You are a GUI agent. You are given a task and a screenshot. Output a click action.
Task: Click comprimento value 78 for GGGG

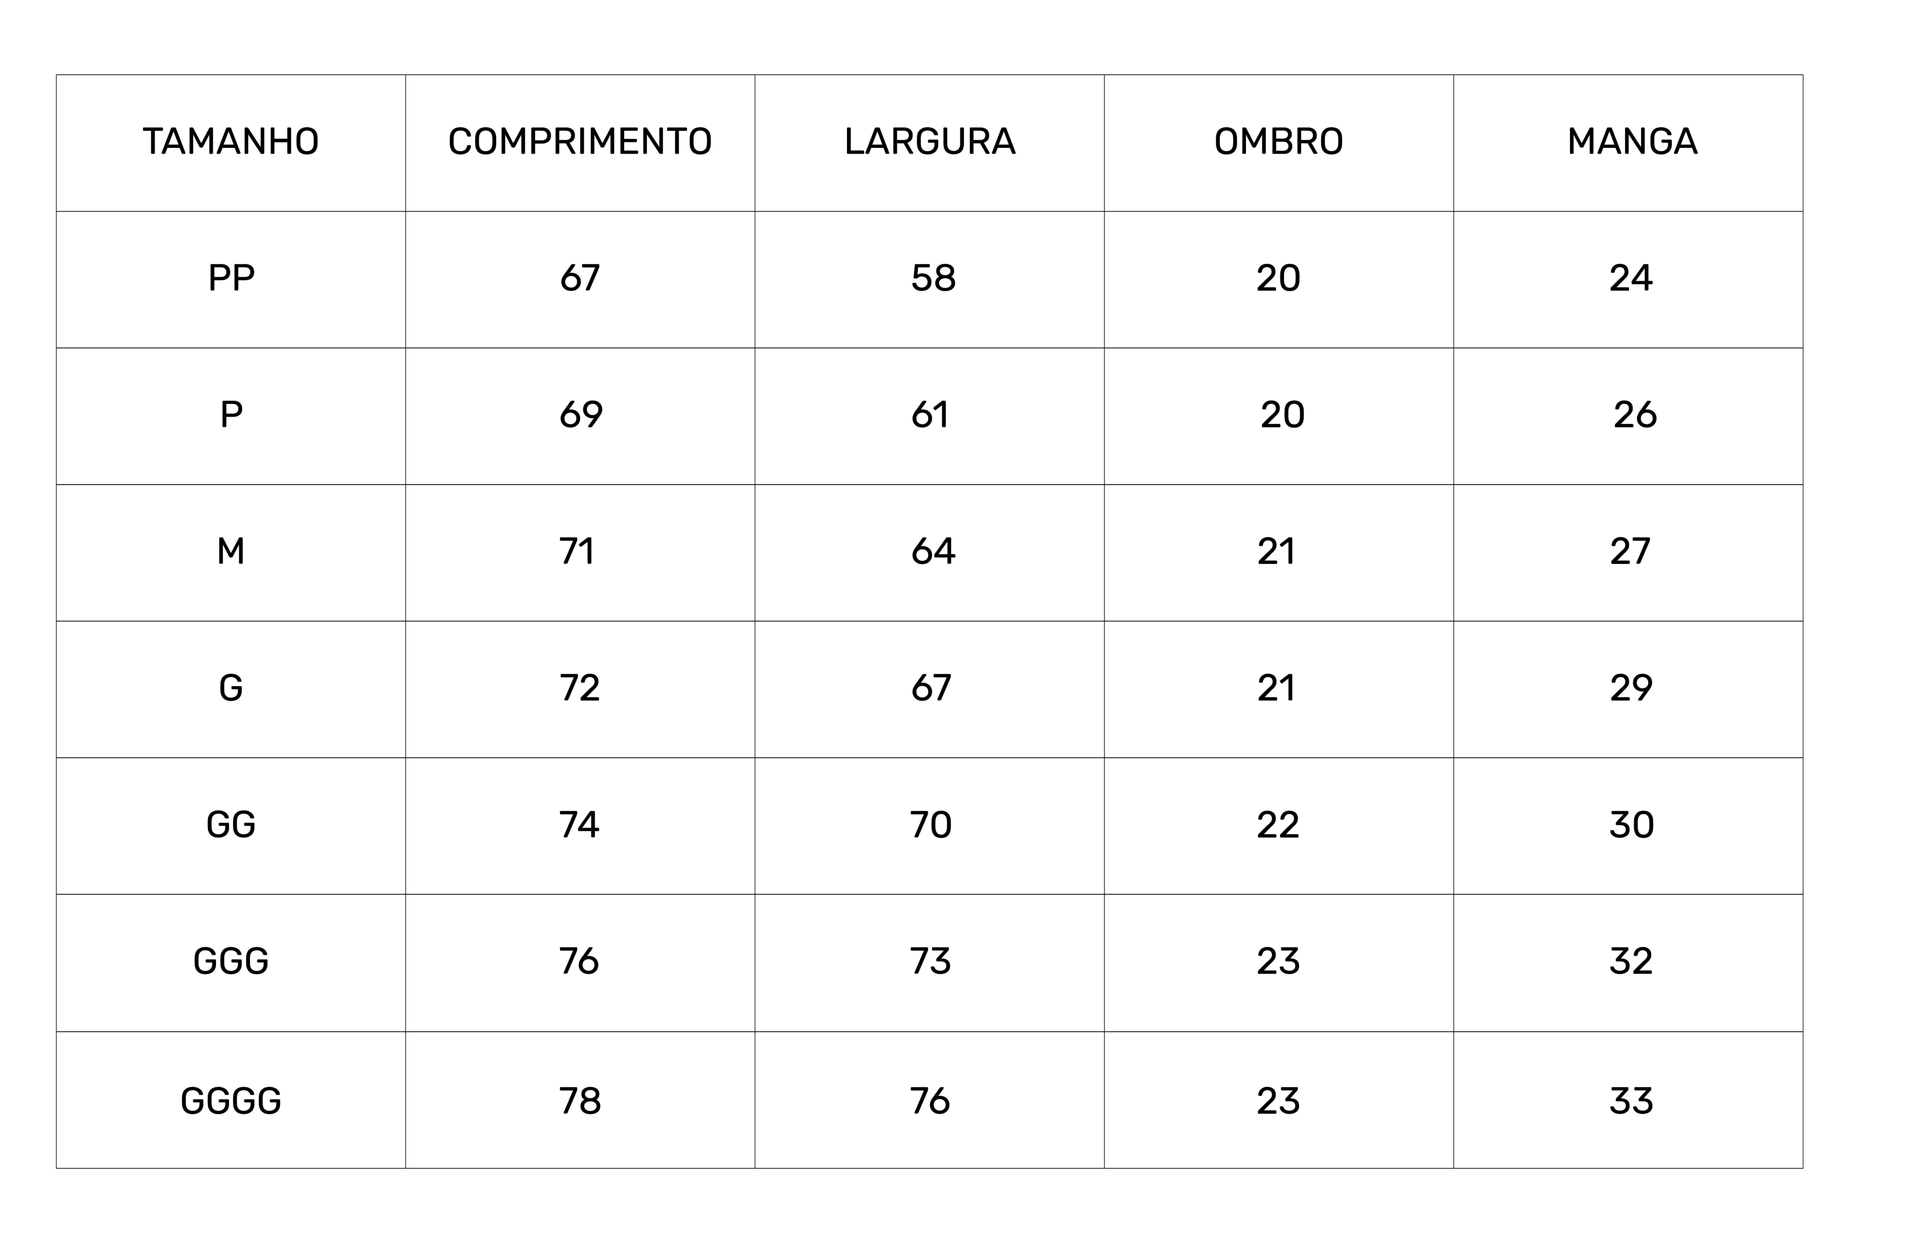[x=580, y=1101]
